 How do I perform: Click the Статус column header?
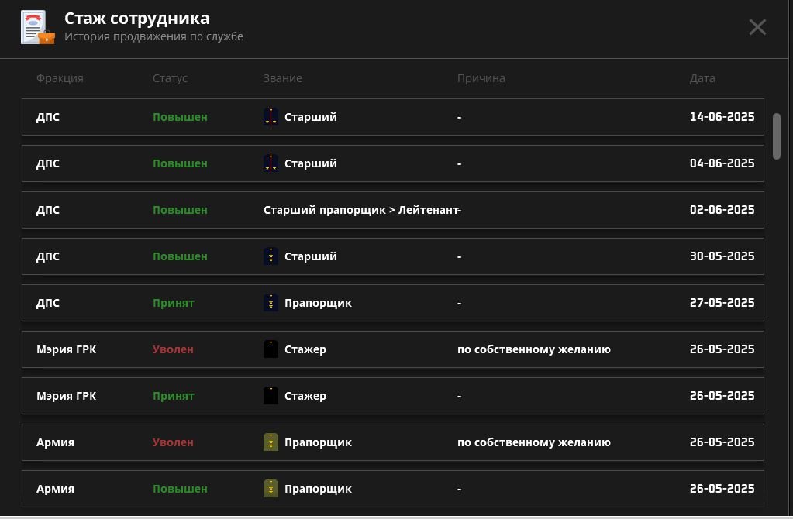170,78
